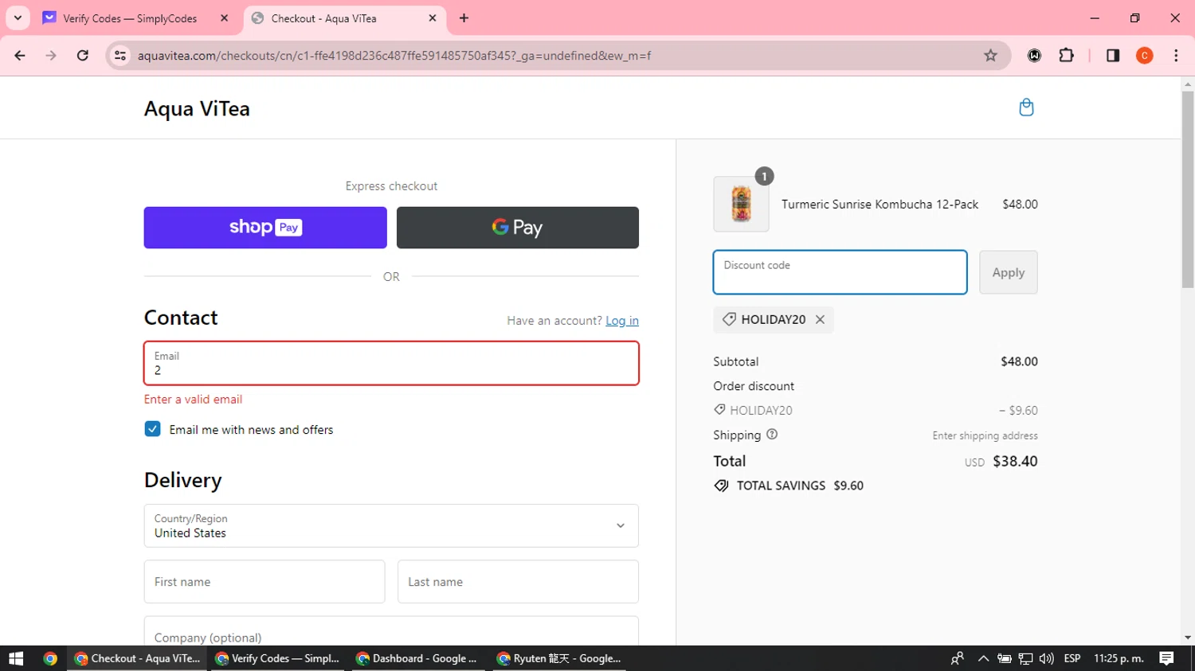Open the notifications action center
The width and height of the screenshot is (1195, 671).
coord(1166,658)
